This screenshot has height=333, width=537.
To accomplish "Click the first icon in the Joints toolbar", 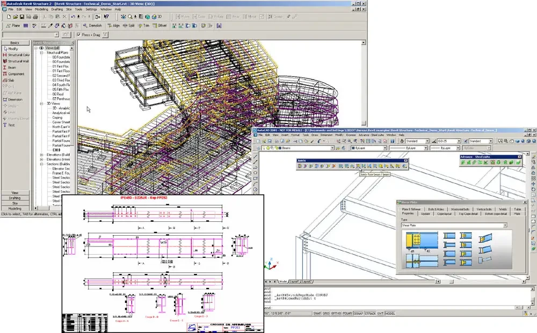I will coord(300,166).
